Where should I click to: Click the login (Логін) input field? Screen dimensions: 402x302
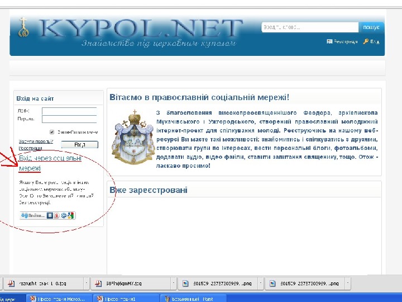click(x=69, y=111)
